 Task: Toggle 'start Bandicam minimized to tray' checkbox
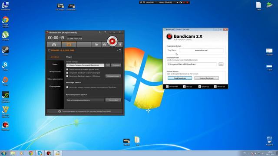[67, 73]
